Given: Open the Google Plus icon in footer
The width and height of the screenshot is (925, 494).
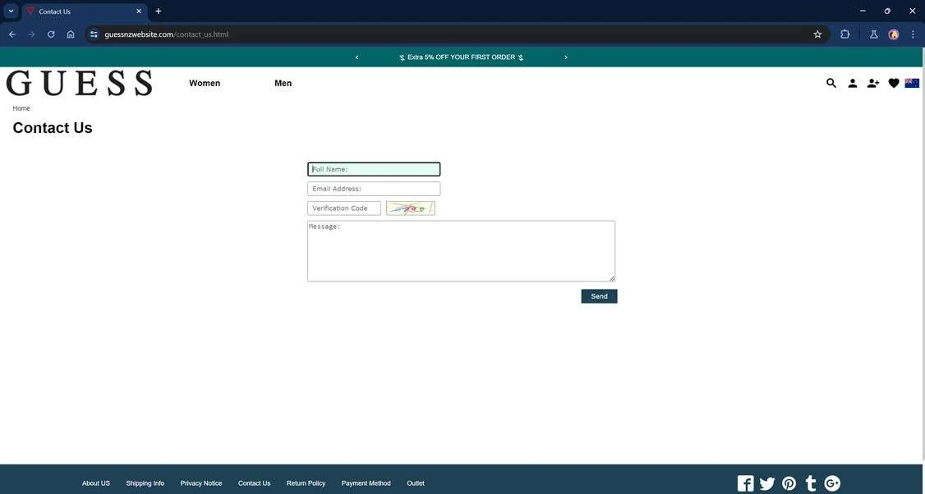Looking at the screenshot, I should (832, 483).
